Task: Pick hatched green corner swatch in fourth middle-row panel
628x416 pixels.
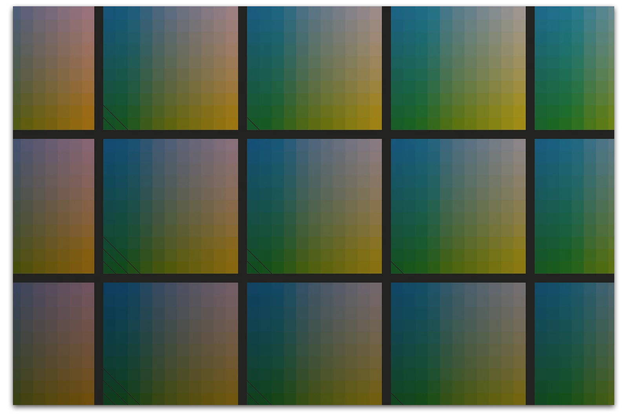Action: [x=396, y=268]
